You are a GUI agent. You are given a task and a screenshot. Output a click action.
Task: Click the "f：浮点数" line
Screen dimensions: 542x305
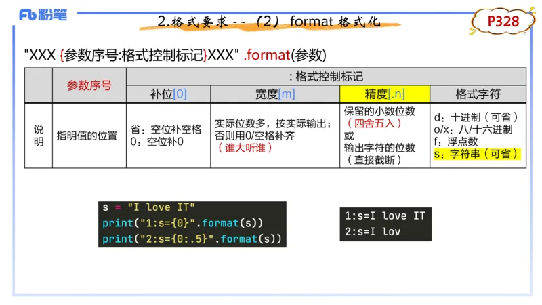pyautogui.click(x=456, y=142)
